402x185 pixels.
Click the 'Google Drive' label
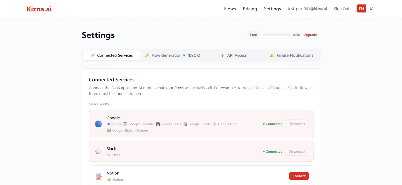point(171,124)
